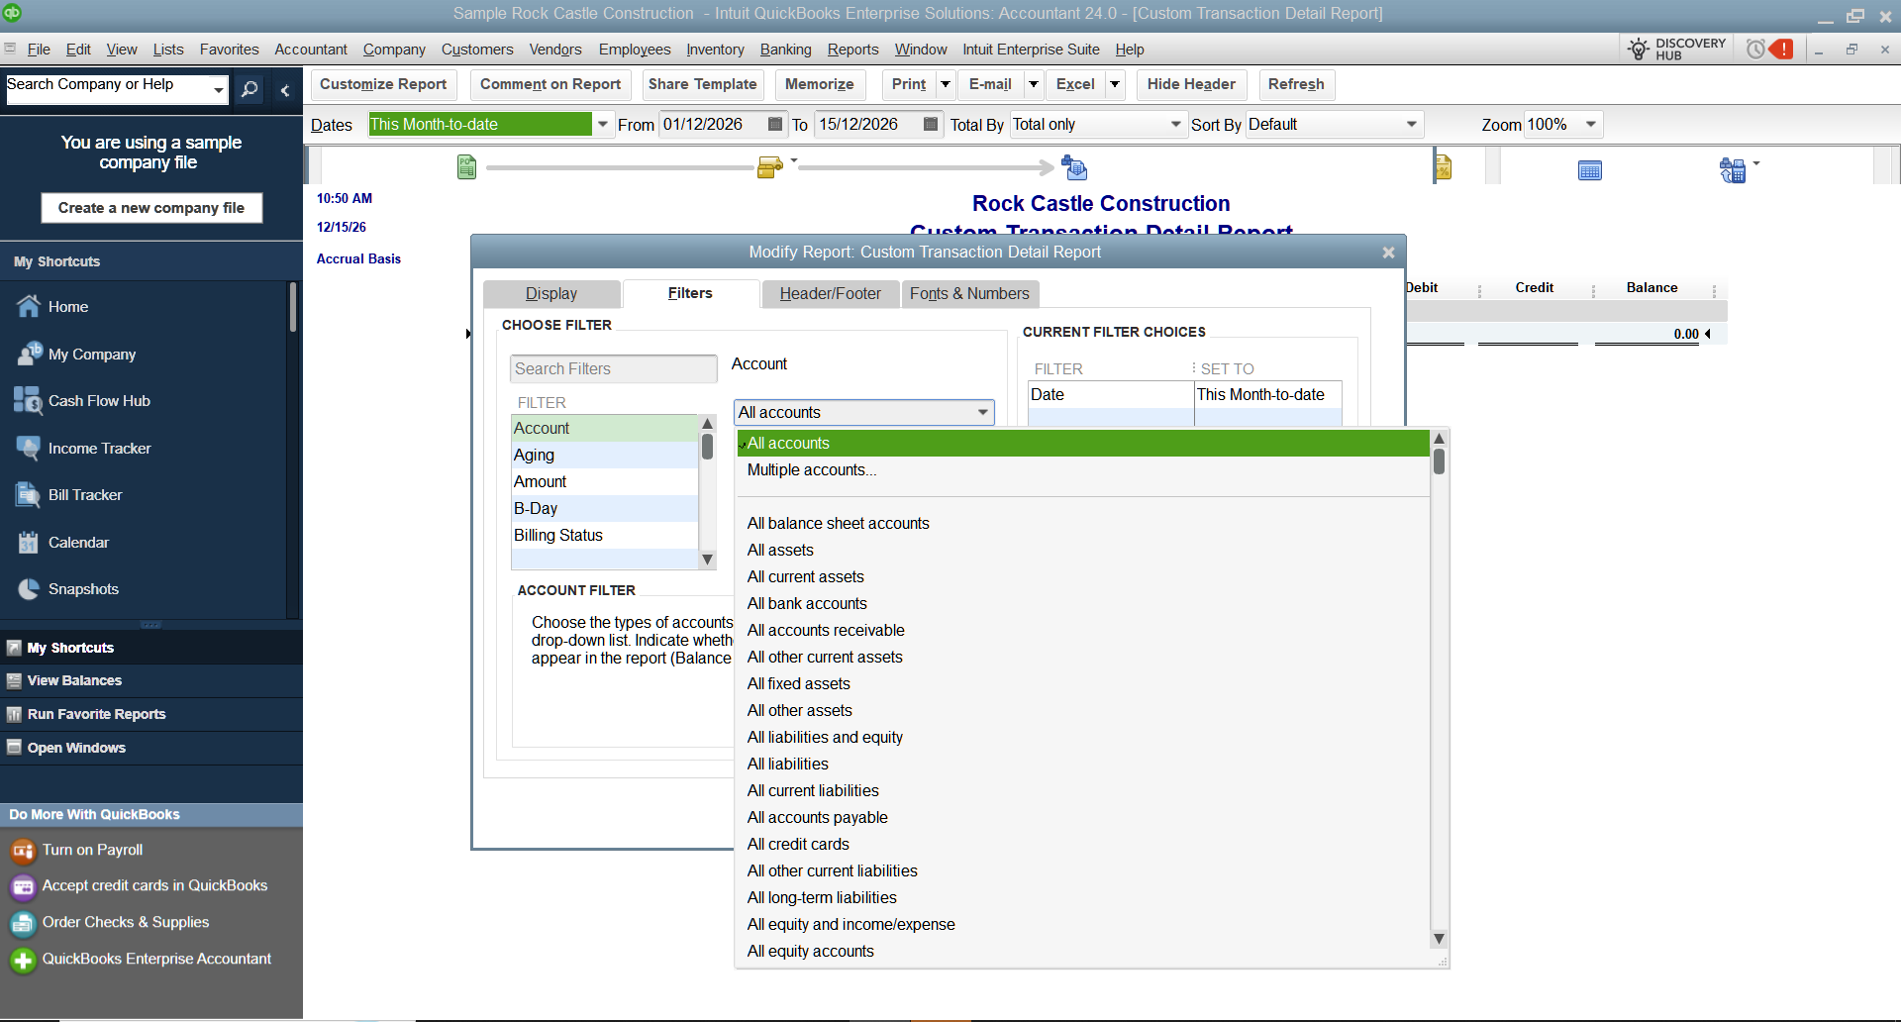Open Calendar shortcut
This screenshot has height=1022, width=1901.
pos(78,543)
